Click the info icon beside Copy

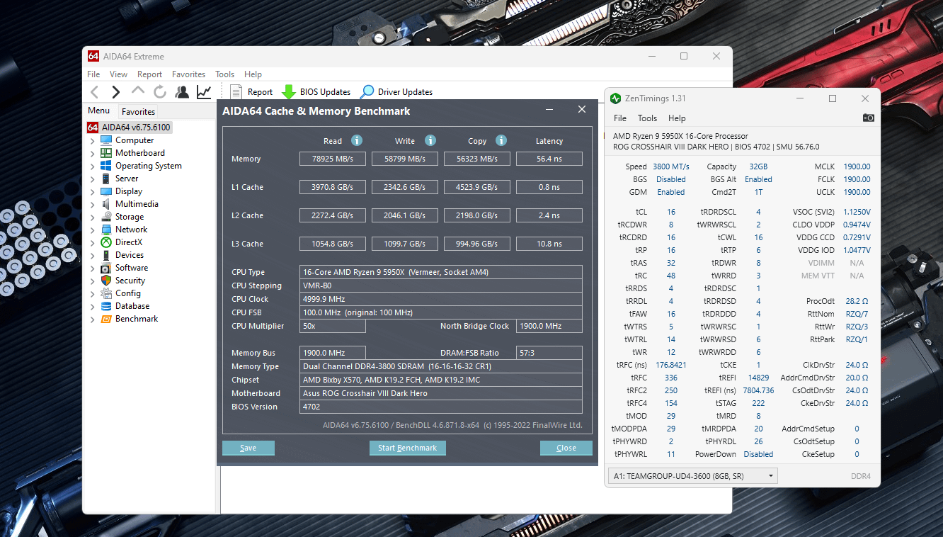pos(501,140)
